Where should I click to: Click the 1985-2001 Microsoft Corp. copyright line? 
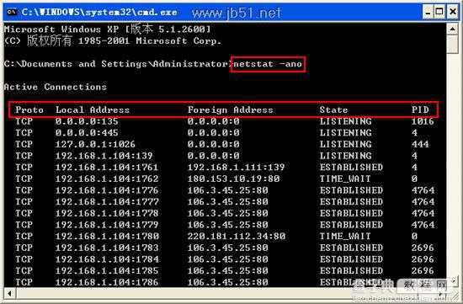point(113,40)
